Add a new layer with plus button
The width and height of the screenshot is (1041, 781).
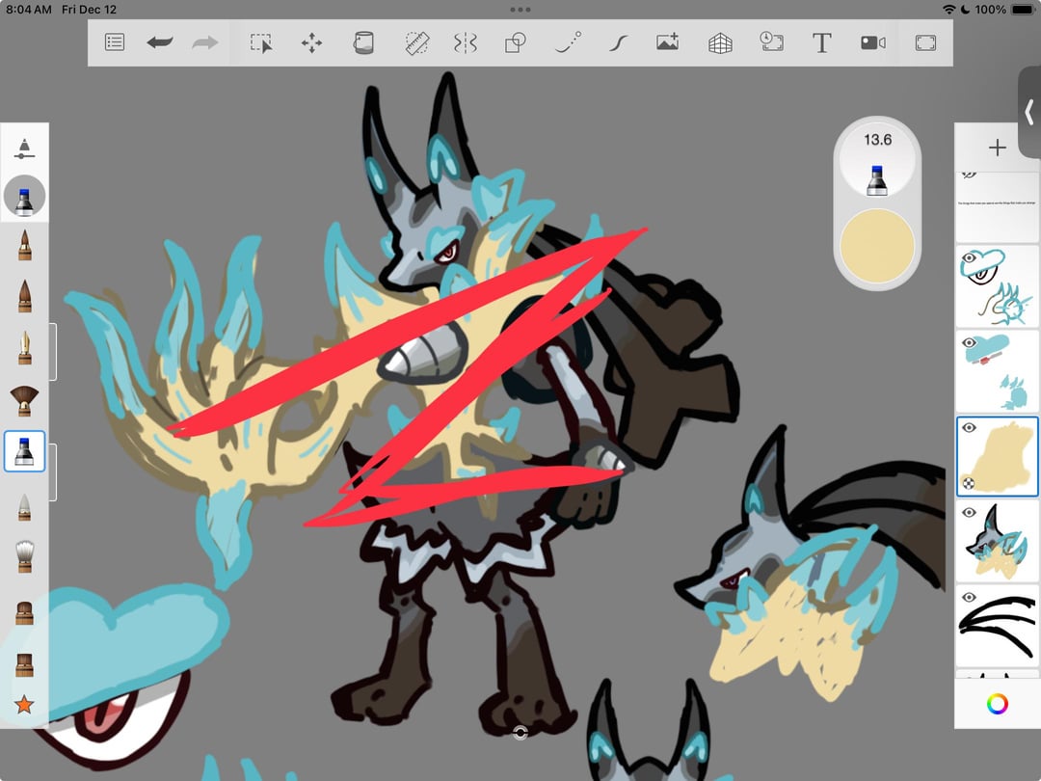[997, 148]
